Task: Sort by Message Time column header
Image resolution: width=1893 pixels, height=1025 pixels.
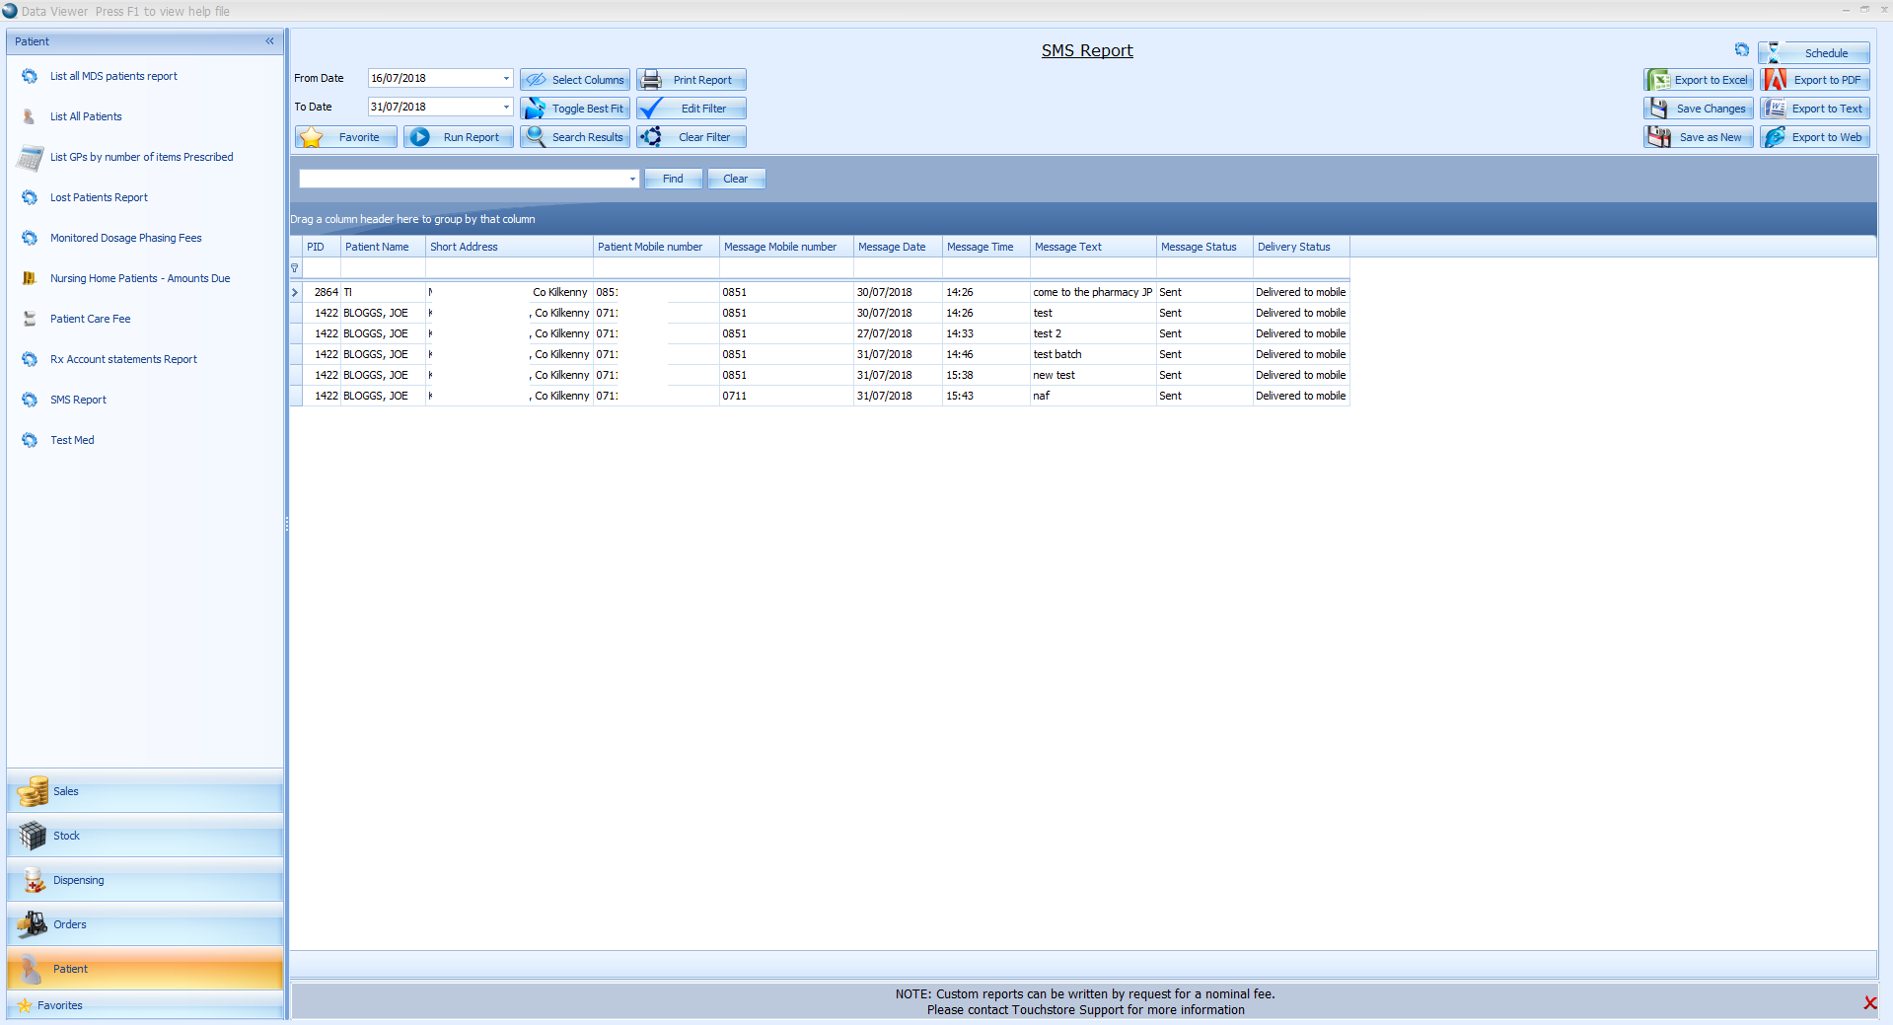Action: pyautogui.click(x=986, y=247)
